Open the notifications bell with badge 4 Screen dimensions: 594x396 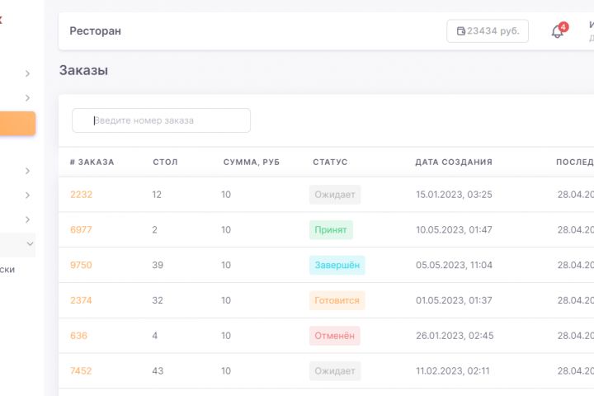[558, 31]
